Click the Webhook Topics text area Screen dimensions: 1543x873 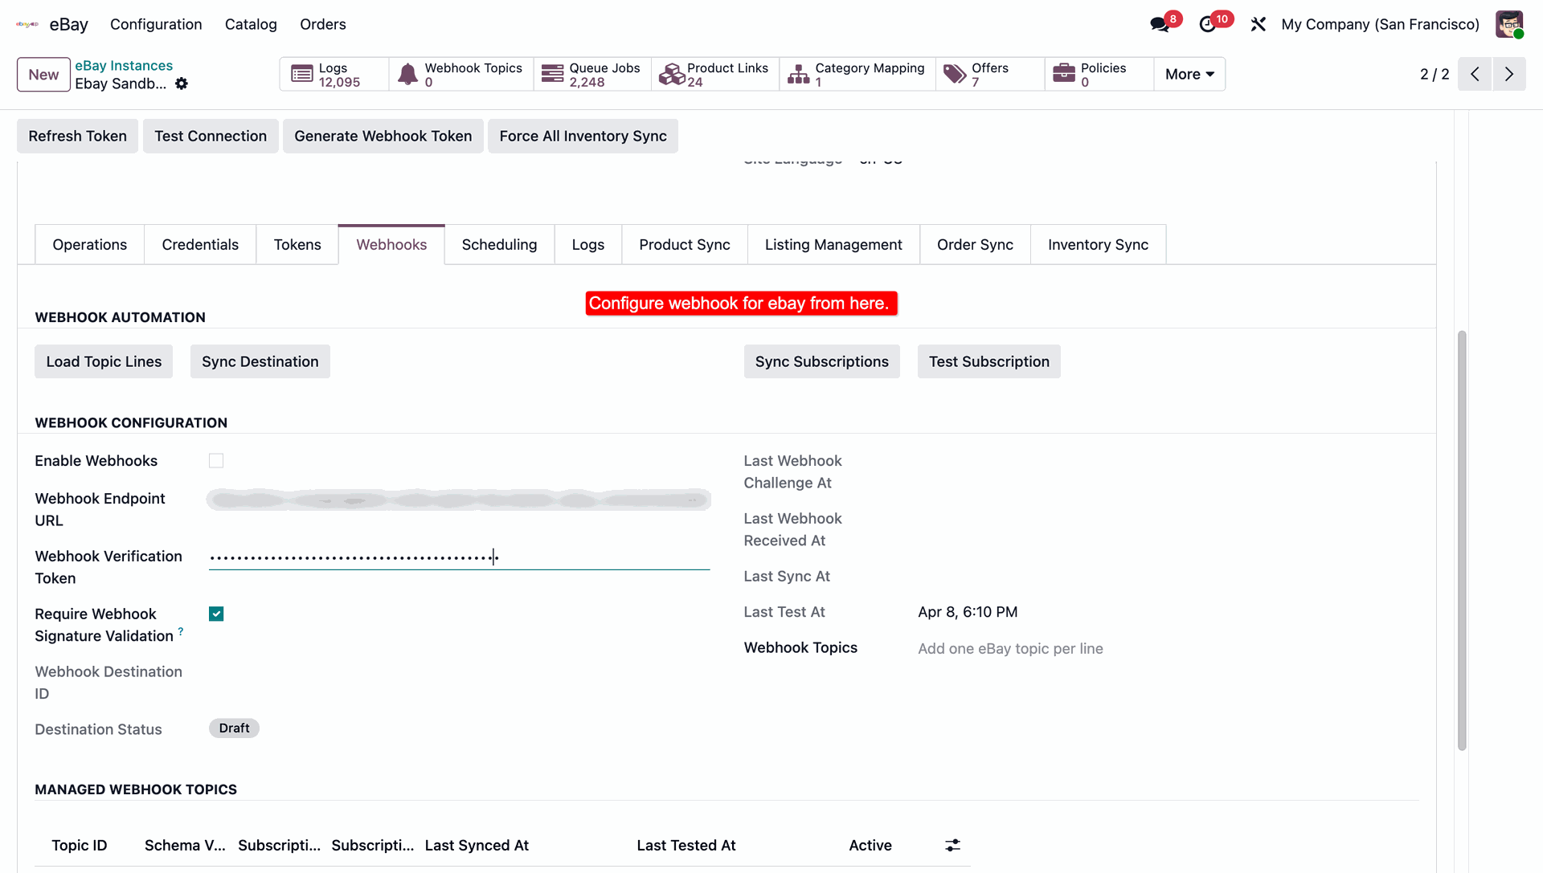point(1168,648)
